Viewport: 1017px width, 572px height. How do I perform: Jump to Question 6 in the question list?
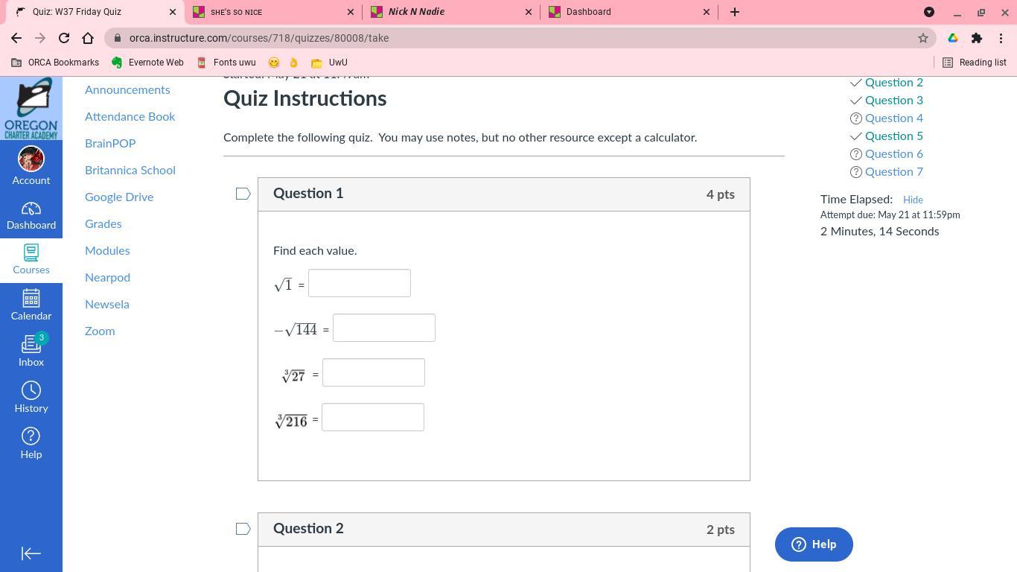coord(893,153)
